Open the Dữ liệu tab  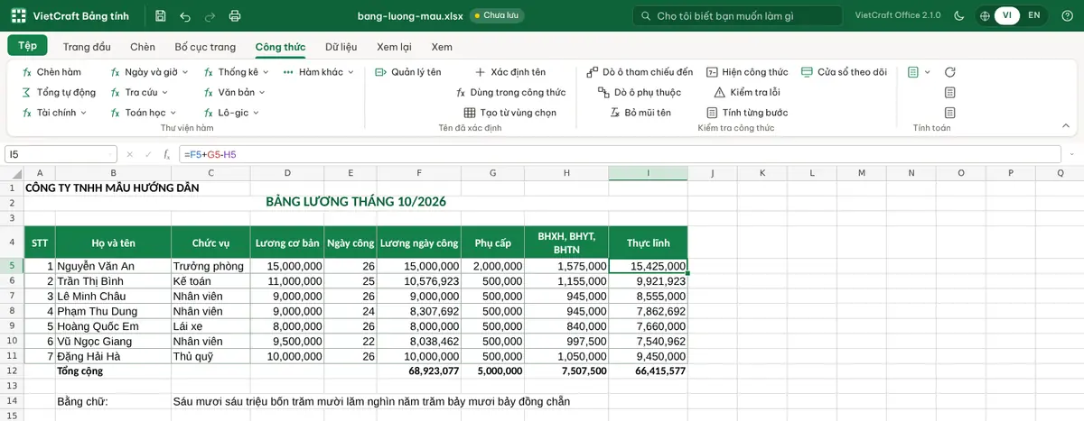(341, 47)
